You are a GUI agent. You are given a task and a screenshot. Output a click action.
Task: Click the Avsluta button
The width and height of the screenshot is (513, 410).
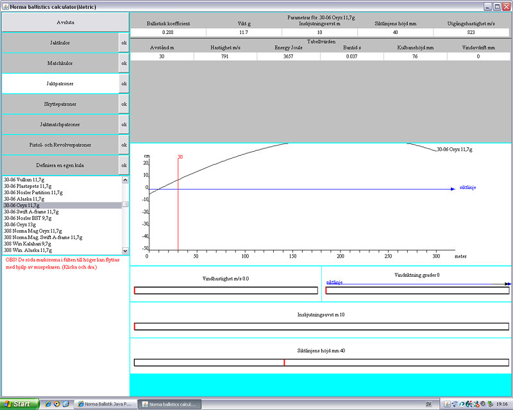pyautogui.click(x=60, y=22)
